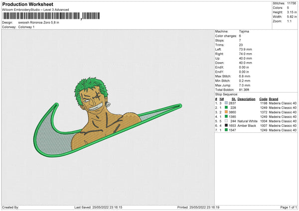Click the green swatch for stop 2
The image size is (299, 211).
coord(226,107)
